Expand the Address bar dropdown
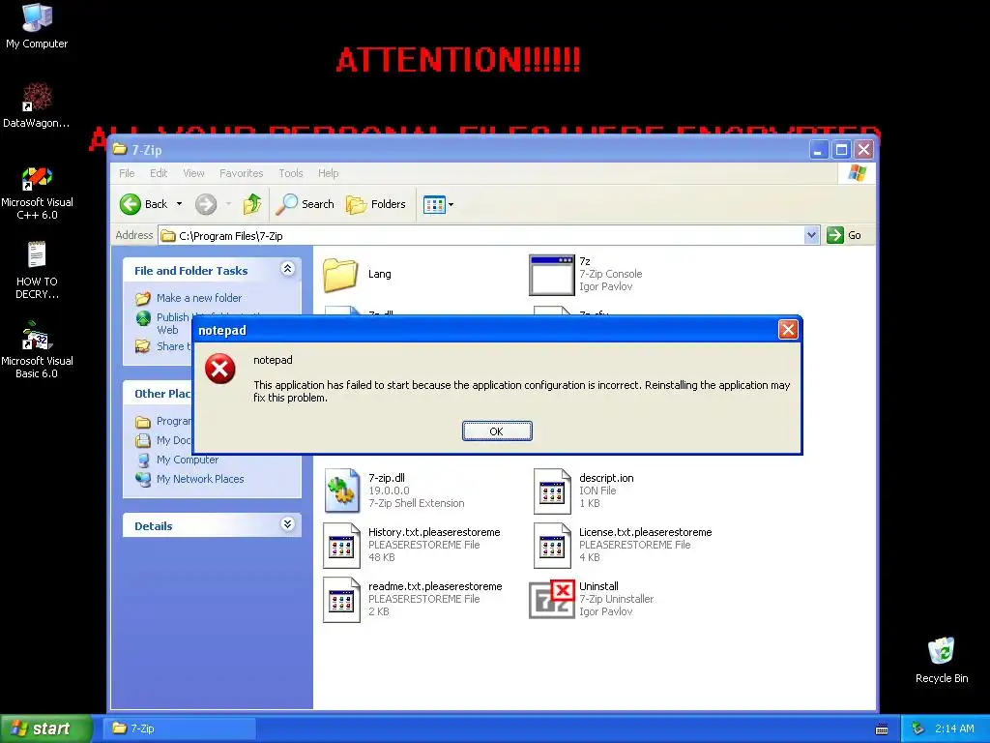This screenshot has width=990, height=743. pos(811,235)
